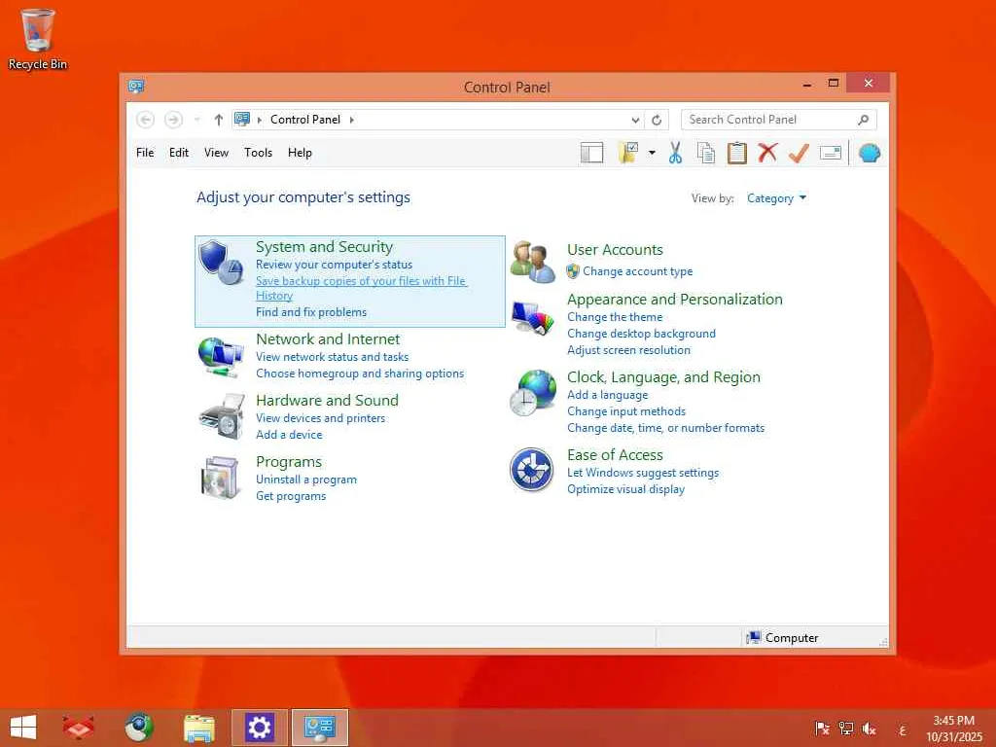Open the View menu
This screenshot has width=996, height=747.
(x=216, y=153)
